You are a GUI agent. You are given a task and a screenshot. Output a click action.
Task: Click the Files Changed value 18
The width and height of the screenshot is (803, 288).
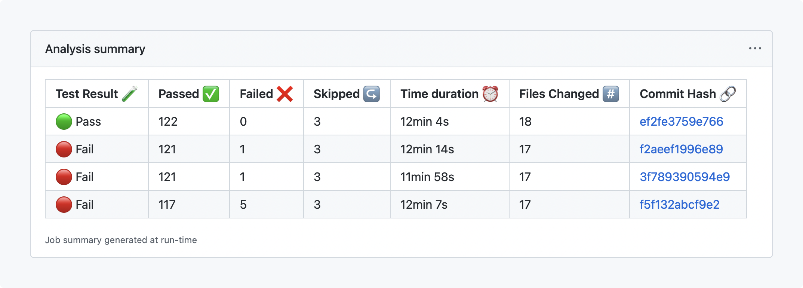click(525, 122)
